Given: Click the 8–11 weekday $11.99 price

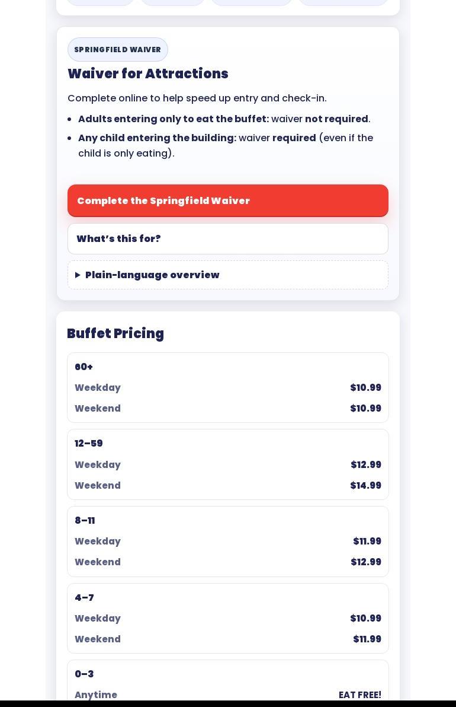Looking at the screenshot, I should point(367,541).
